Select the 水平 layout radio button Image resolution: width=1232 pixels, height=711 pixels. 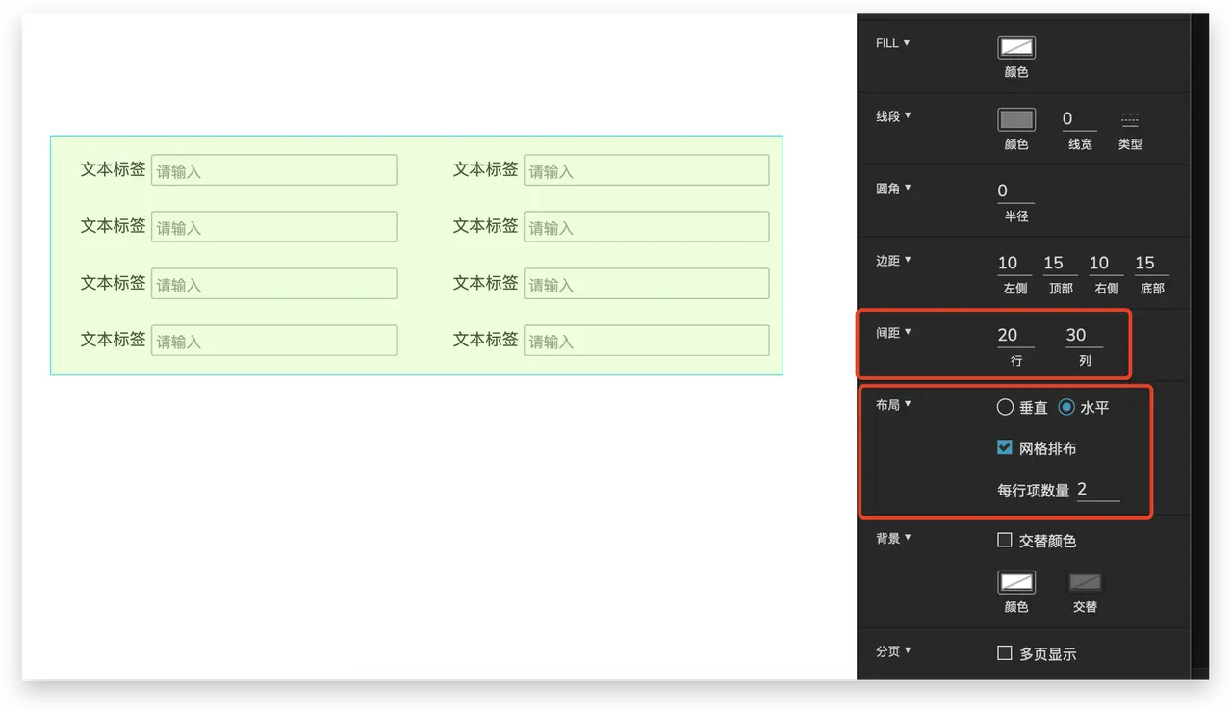(x=1066, y=407)
